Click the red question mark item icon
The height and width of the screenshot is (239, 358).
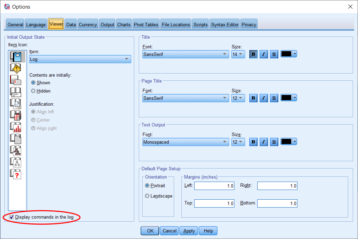(x=16, y=174)
